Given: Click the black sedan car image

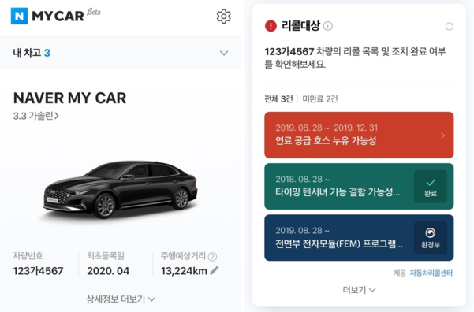Looking at the screenshot, I should (x=121, y=189).
